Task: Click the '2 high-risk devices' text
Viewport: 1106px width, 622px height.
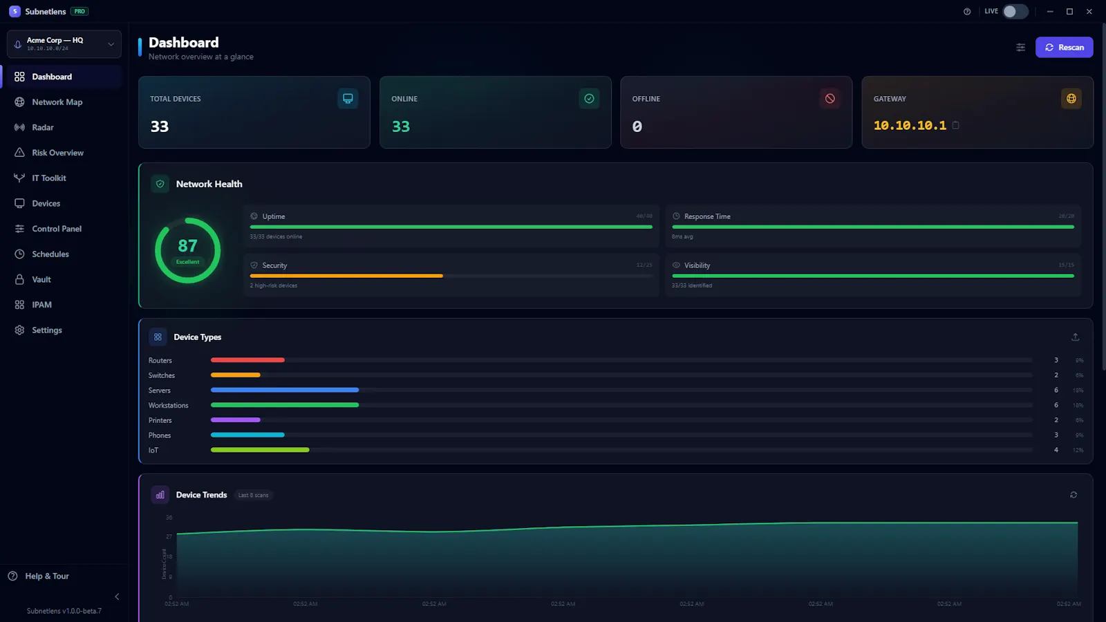Action: [x=274, y=285]
